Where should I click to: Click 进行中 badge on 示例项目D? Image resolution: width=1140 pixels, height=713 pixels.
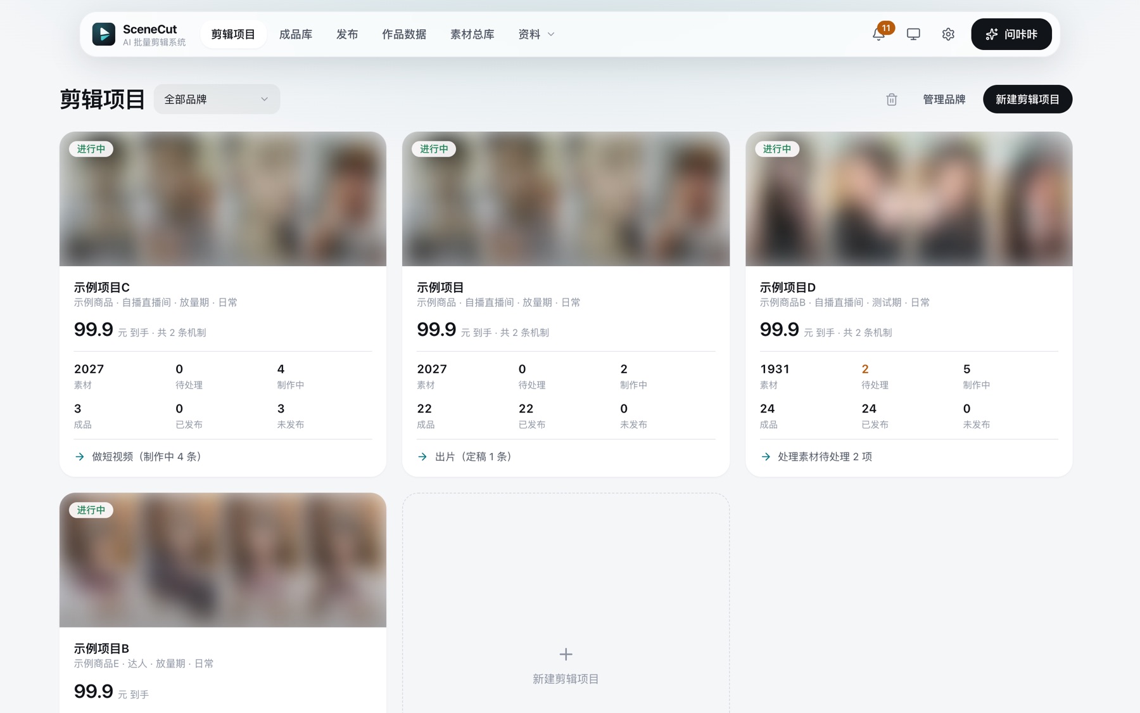777,149
